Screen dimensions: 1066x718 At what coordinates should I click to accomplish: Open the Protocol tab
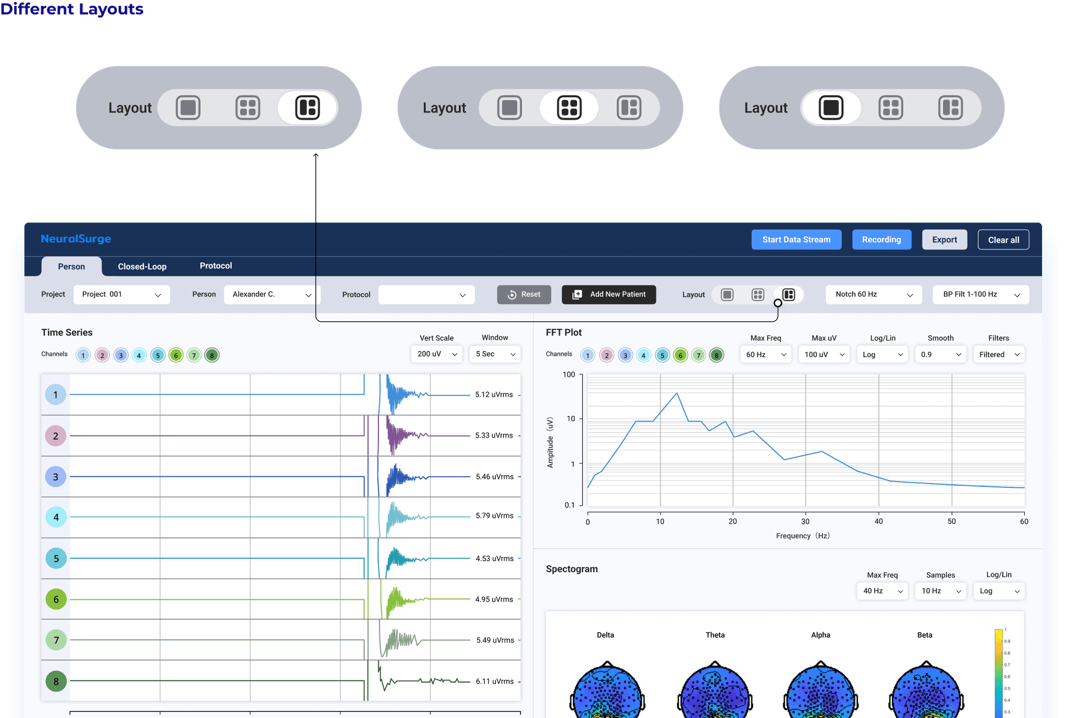215,266
